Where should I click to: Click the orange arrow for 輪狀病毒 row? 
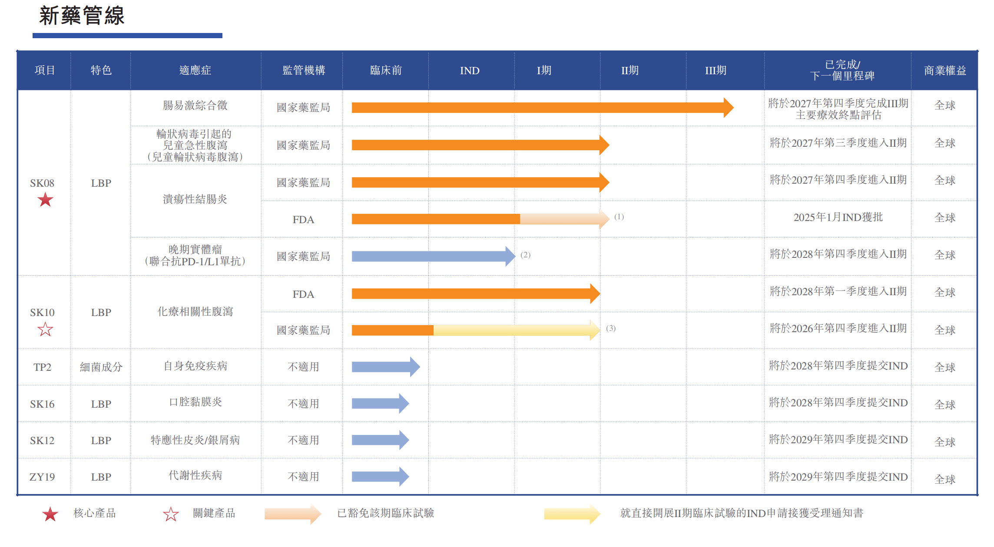pyautogui.click(x=480, y=145)
